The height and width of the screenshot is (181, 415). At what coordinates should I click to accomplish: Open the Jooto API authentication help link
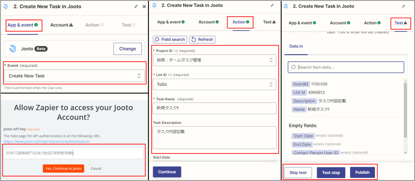47,141
